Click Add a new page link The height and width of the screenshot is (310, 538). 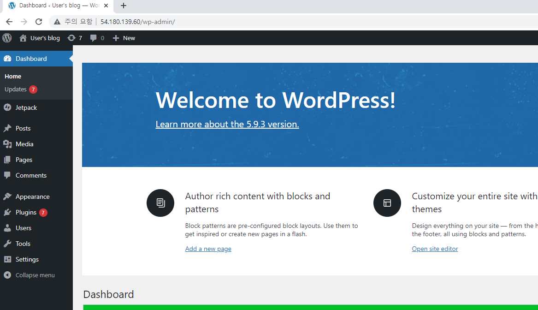click(208, 249)
